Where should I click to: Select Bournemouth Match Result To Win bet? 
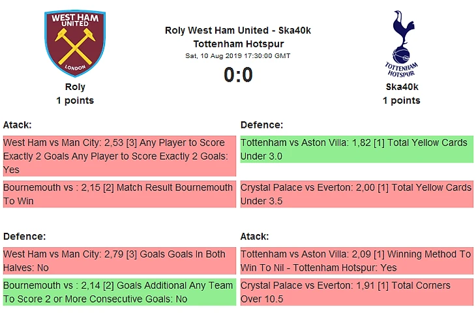pyautogui.click(x=119, y=194)
